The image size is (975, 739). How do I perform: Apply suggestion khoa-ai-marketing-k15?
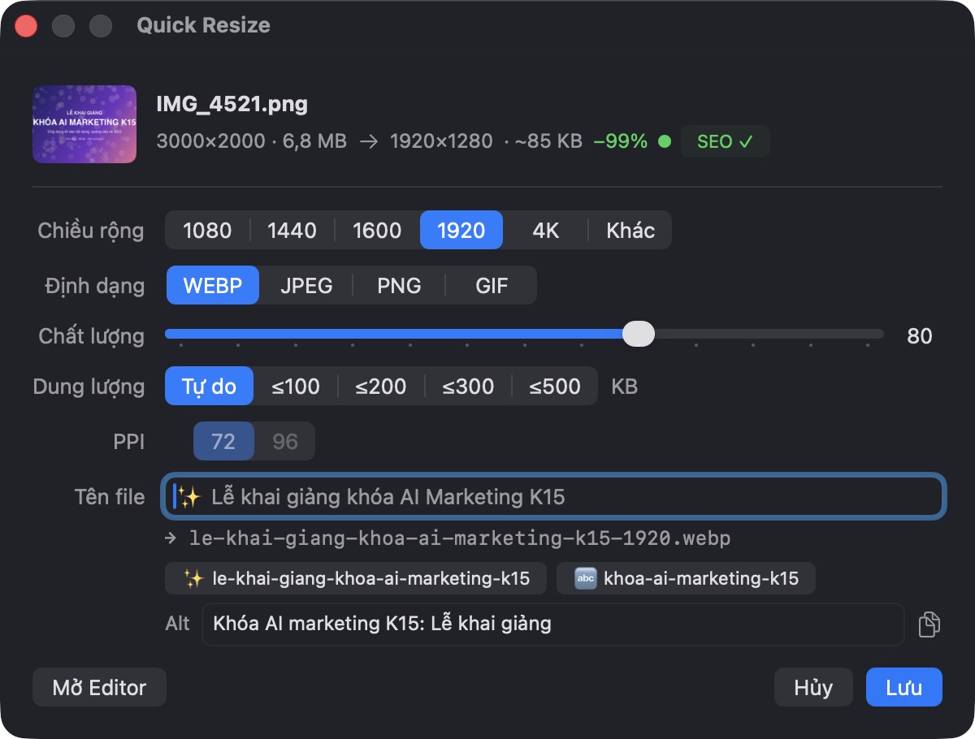click(687, 578)
